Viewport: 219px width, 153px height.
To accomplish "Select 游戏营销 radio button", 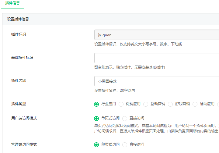I will coord(170,104).
